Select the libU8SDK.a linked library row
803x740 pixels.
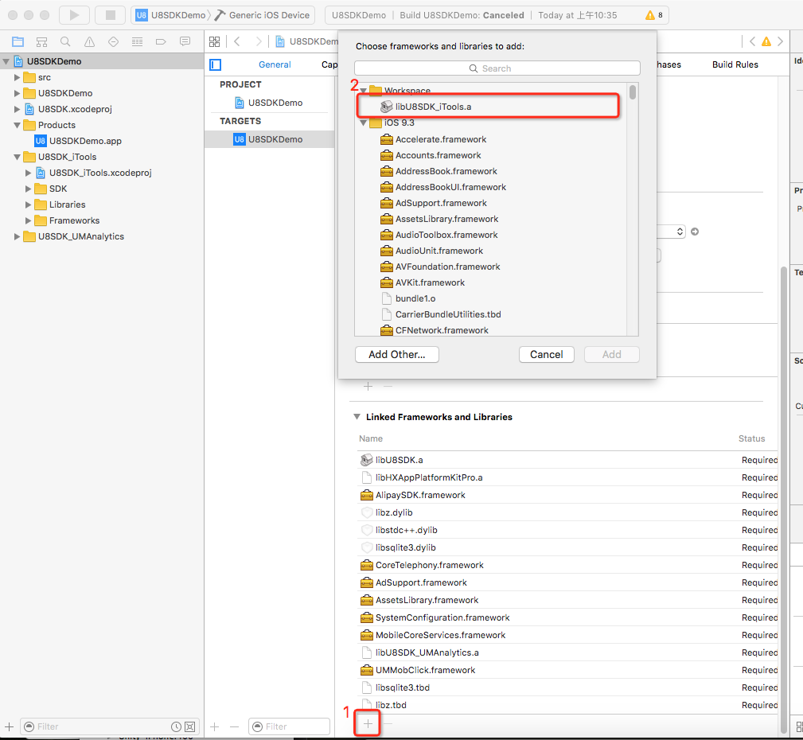pyautogui.click(x=567, y=460)
